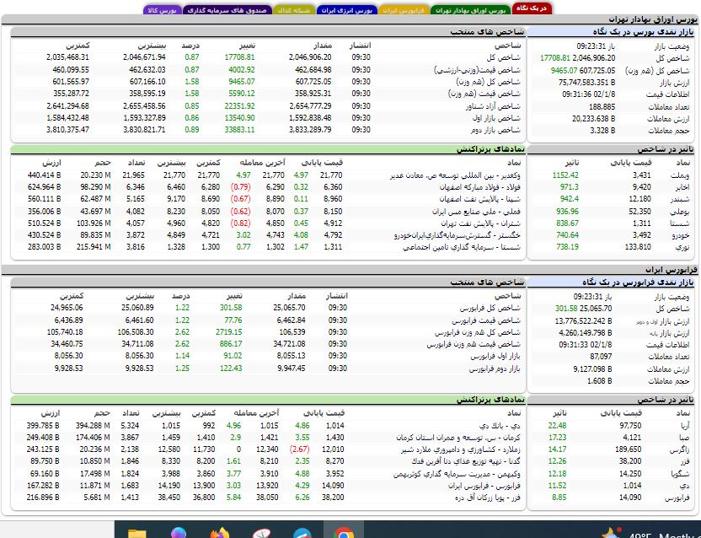Click impact value '1152.42' for وبملت
Viewport: 701px width, 538px height.
[565, 175]
